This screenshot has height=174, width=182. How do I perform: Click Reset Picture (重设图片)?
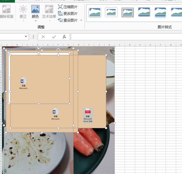[x=68, y=20]
